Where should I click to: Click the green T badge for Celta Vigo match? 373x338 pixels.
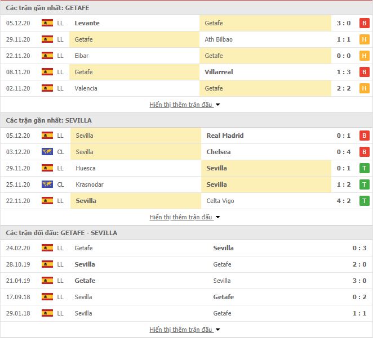click(x=364, y=201)
